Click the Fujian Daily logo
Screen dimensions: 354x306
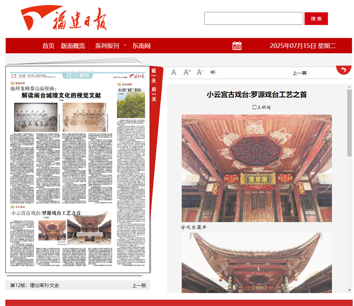pyautogui.click(x=64, y=19)
